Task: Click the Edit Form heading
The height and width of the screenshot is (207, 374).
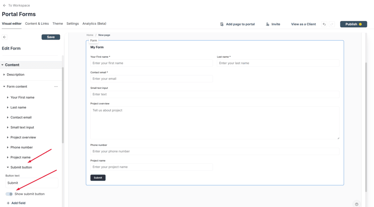Action: tap(11, 48)
